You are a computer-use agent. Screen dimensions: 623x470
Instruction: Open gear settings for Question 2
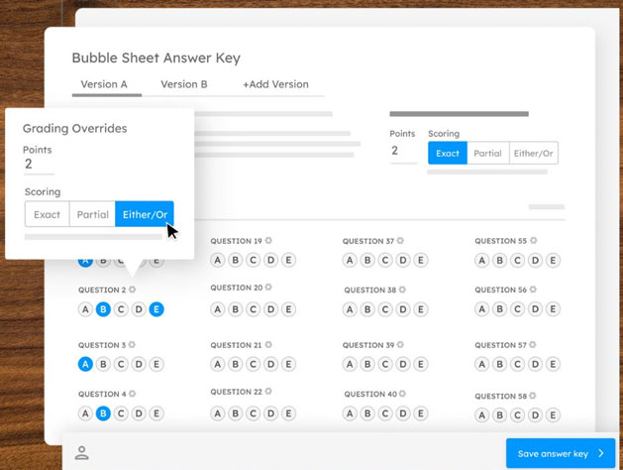click(x=133, y=291)
